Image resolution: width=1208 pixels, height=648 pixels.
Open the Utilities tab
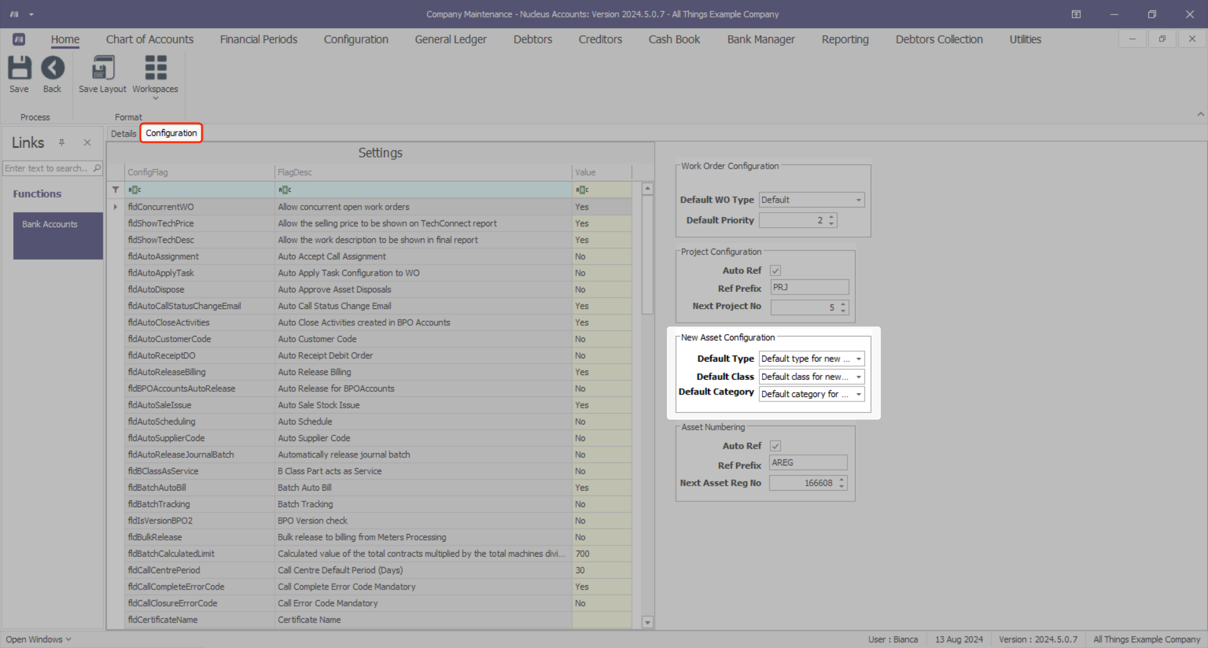1026,39
